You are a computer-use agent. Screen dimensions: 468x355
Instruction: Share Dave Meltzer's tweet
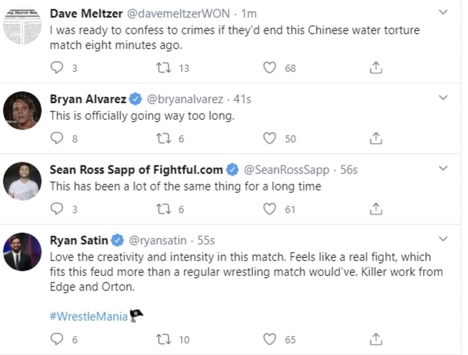[x=375, y=68]
